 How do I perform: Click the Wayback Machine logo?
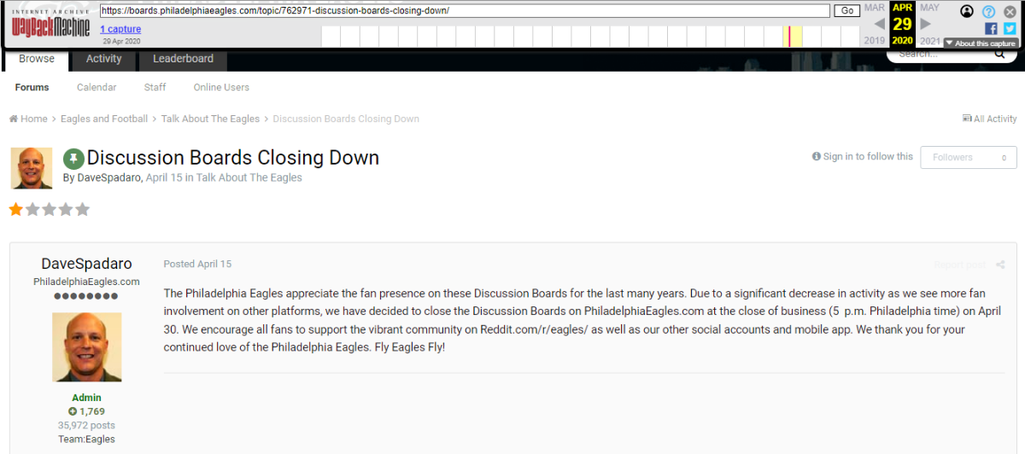(50, 23)
